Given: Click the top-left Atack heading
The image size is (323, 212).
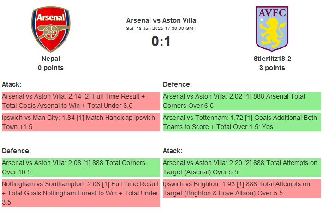Looking at the screenshot, I should 12,84.
